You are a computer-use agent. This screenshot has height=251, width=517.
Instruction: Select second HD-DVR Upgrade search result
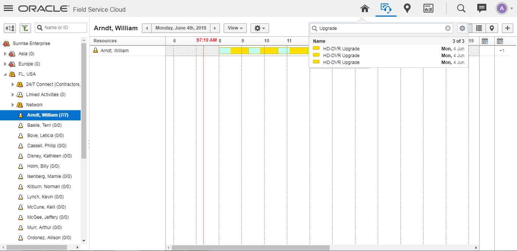(x=389, y=55)
